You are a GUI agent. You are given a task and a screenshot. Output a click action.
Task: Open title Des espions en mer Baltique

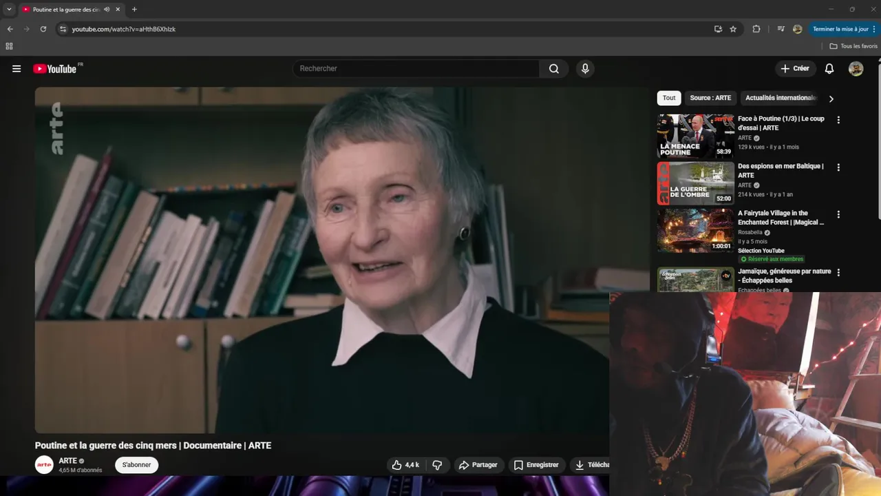coord(781,171)
